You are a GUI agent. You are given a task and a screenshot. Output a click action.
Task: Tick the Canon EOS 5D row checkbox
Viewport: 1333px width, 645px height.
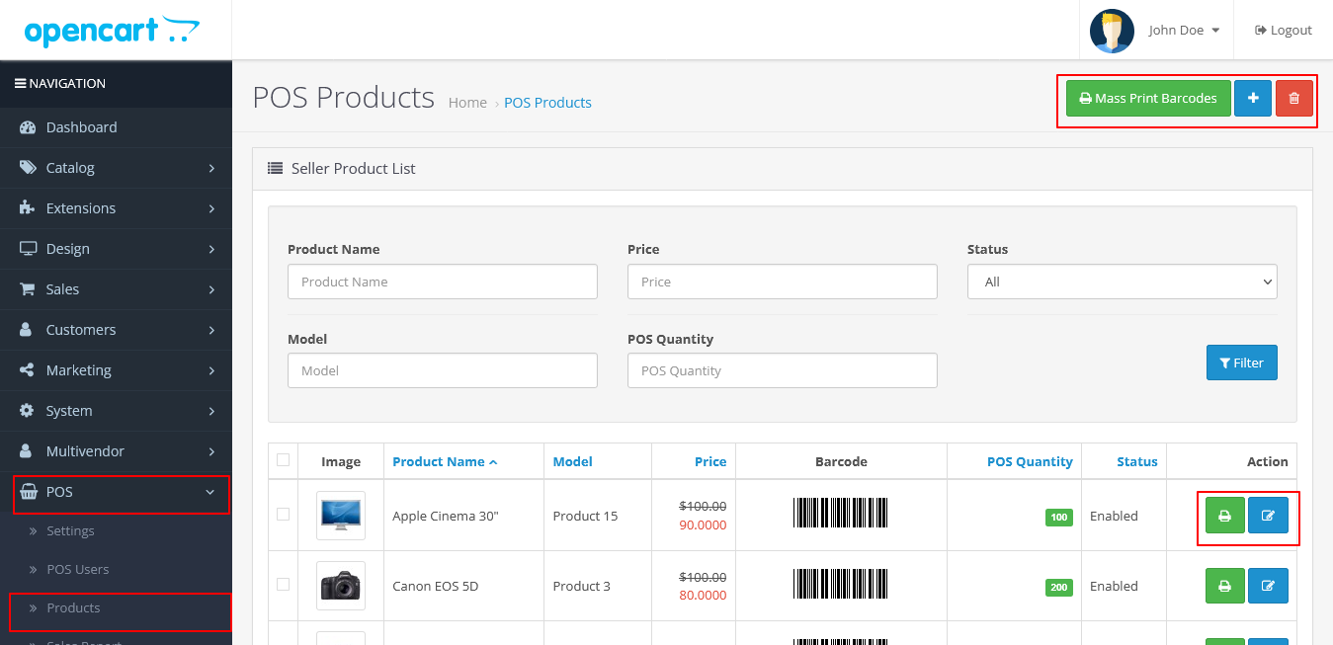click(284, 585)
